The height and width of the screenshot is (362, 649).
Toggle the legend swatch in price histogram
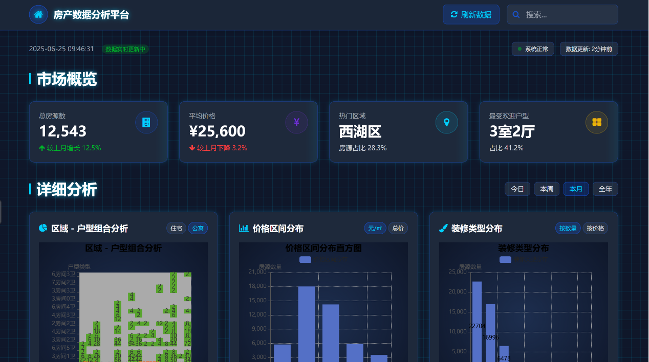(305, 259)
